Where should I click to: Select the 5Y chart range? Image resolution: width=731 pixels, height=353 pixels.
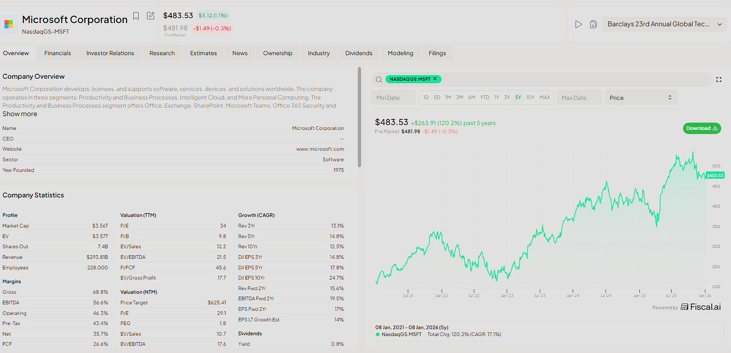click(x=518, y=97)
